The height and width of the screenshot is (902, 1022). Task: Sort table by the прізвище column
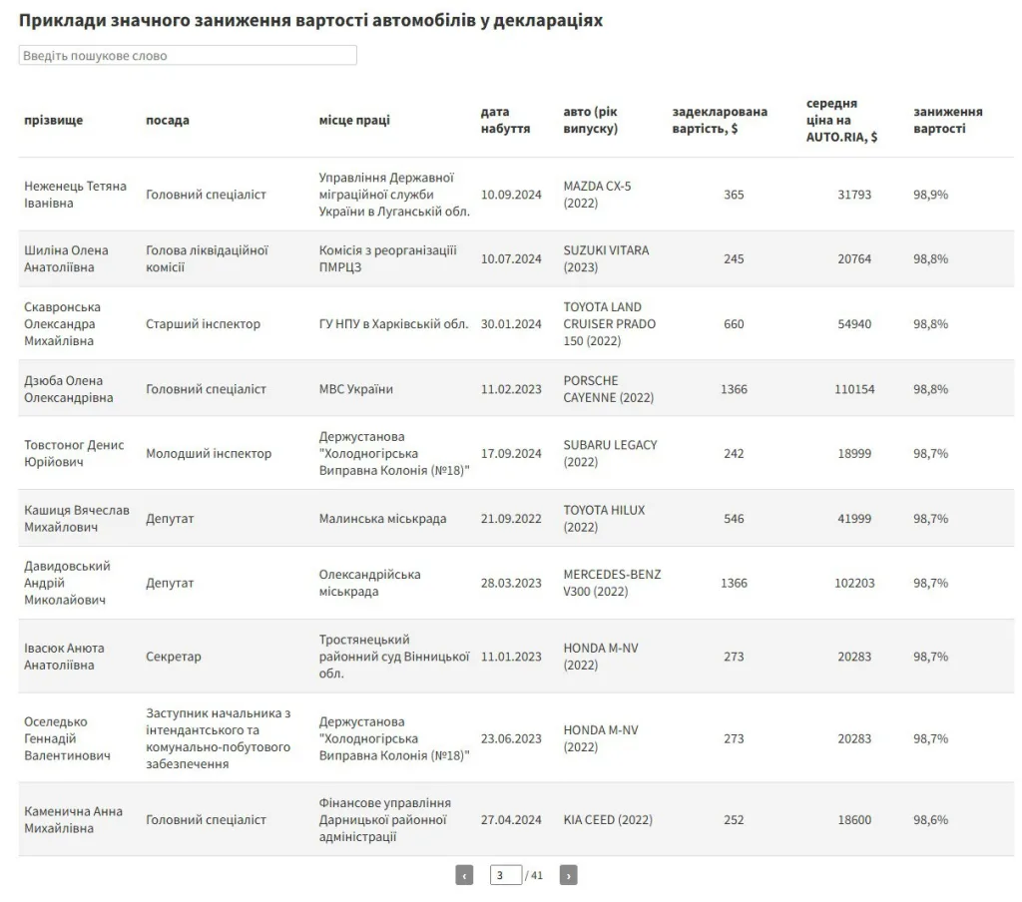[x=50, y=120]
